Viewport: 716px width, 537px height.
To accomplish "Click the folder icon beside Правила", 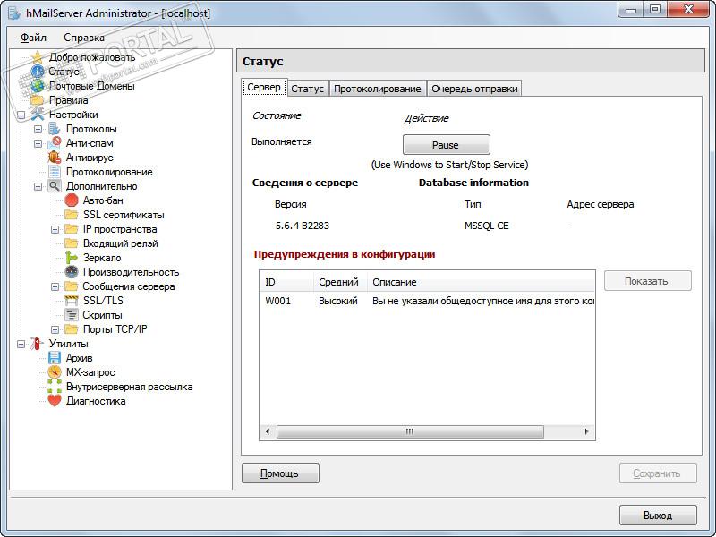I will click(37, 100).
